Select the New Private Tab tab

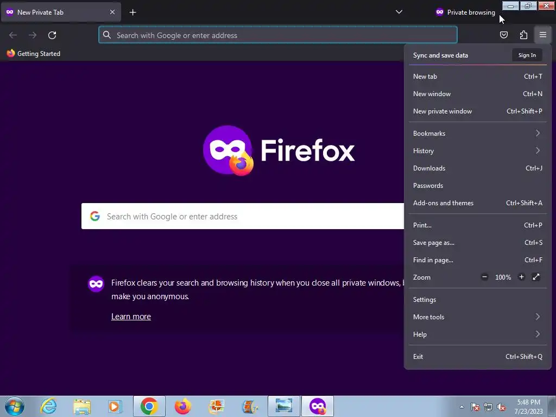tap(61, 12)
